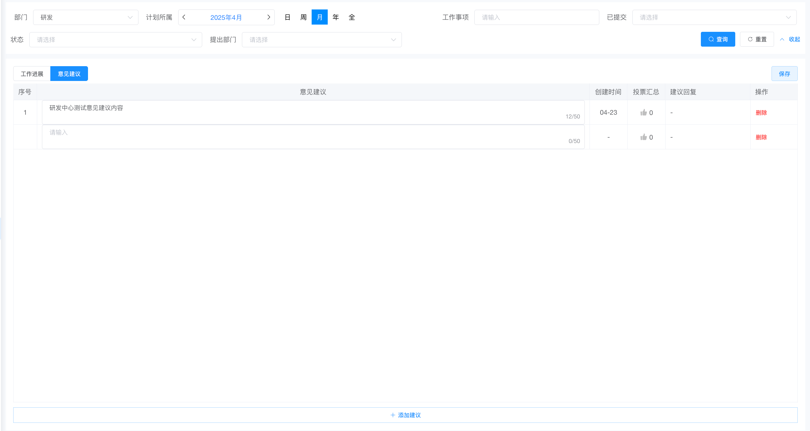
Task: Select 日 day view option
Action: tap(287, 17)
